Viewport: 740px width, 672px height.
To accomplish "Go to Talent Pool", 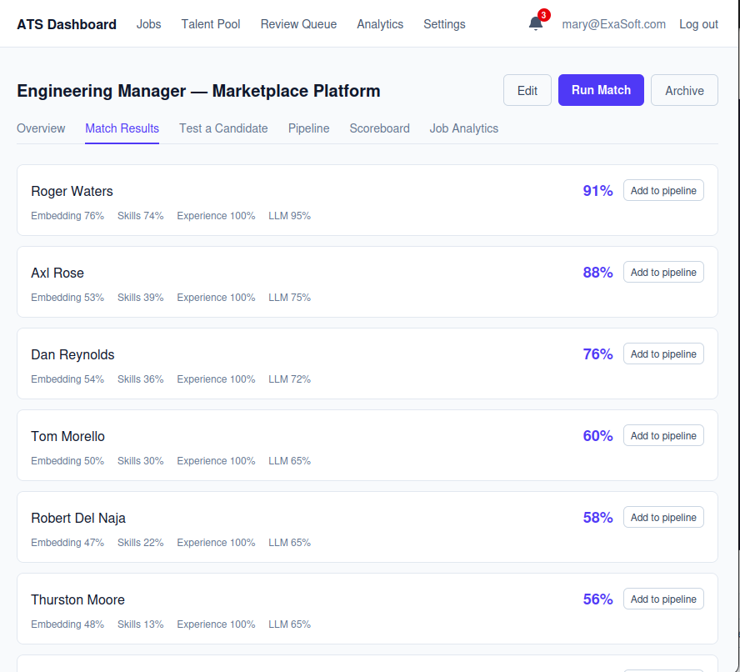I will 211,24.
